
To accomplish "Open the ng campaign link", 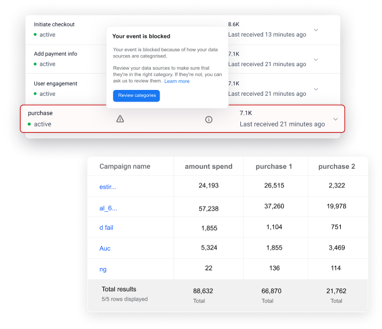I will (103, 269).
